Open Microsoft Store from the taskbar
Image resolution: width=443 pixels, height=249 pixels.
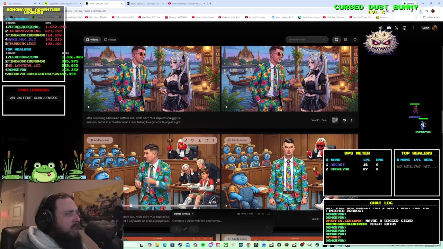point(172,245)
